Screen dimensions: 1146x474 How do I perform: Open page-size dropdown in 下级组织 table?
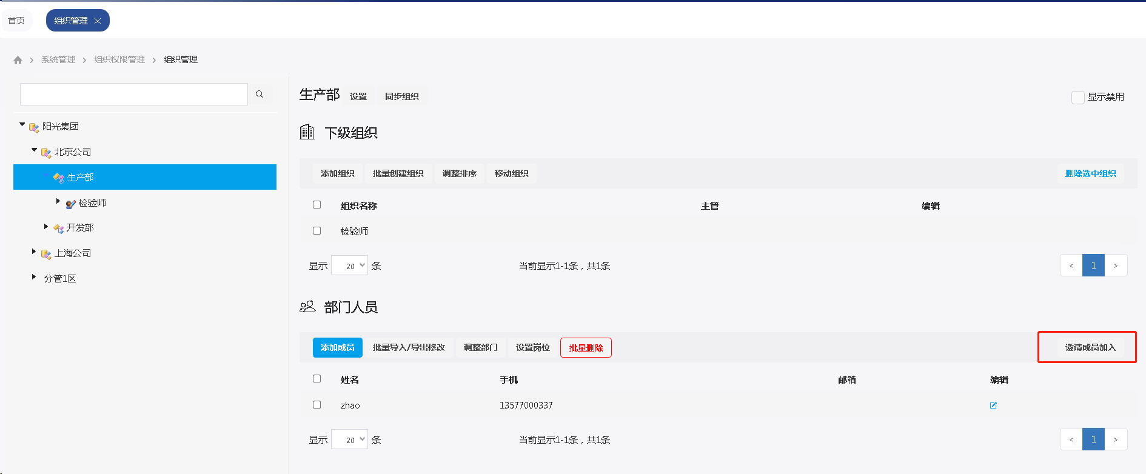point(349,265)
